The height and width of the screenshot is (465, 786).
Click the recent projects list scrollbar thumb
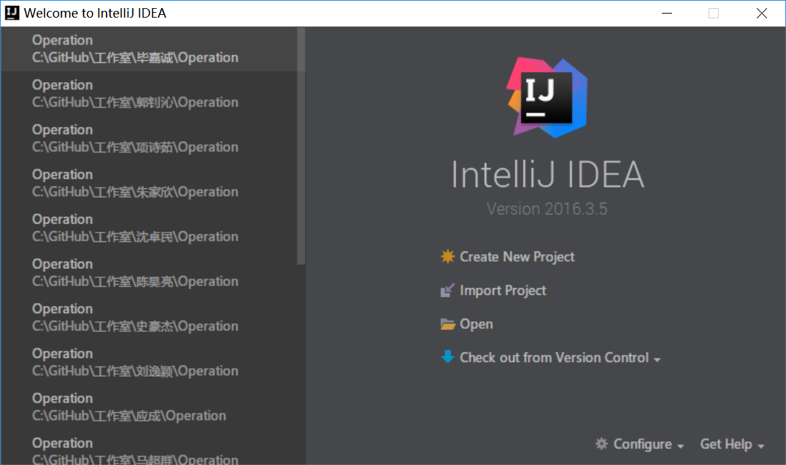pos(301,146)
